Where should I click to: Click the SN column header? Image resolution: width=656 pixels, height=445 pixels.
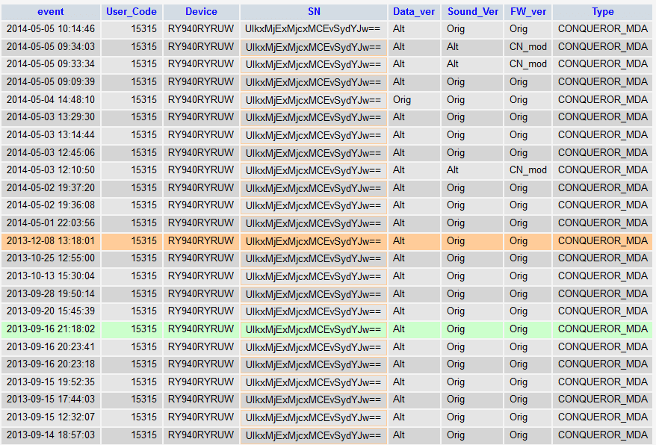[314, 12]
